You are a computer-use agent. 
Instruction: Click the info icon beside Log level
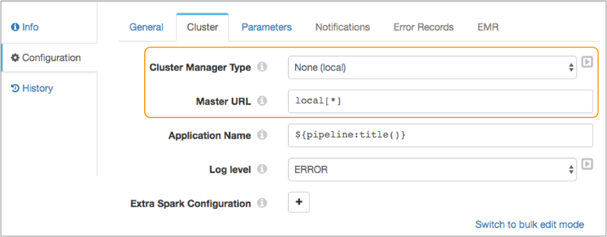[262, 169]
